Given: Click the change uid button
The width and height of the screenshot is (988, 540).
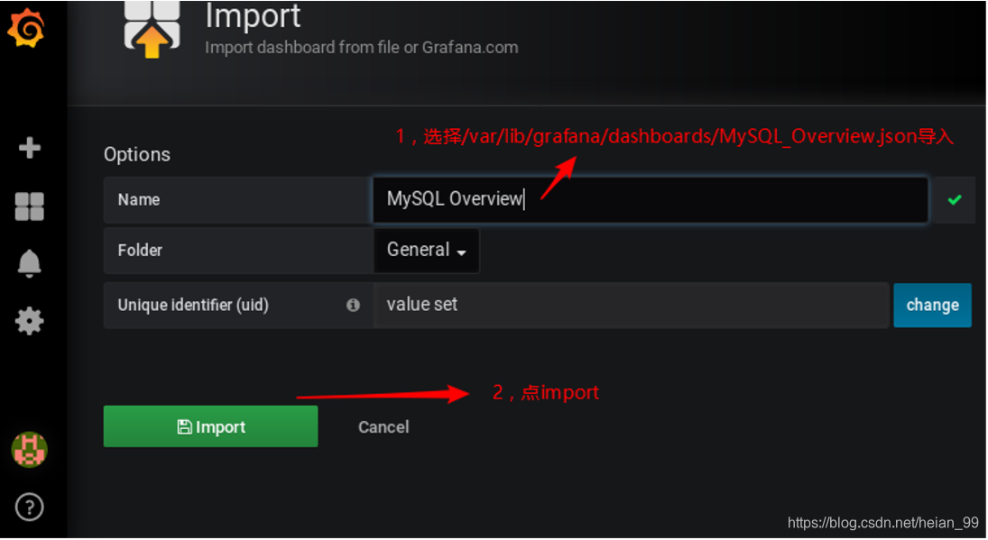Looking at the screenshot, I should coord(932,306).
